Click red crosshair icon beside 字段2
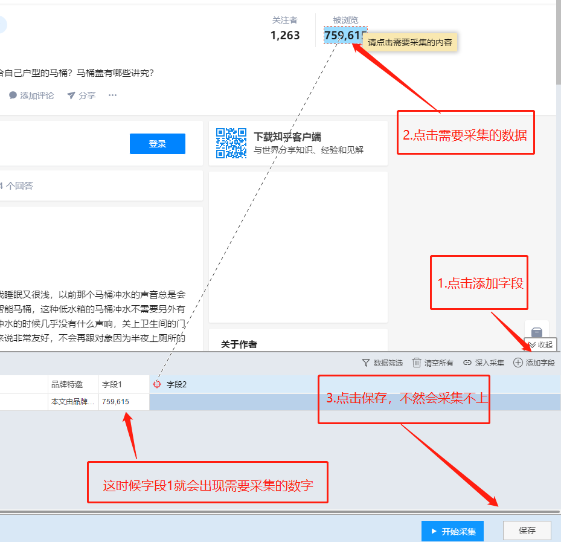Image resolution: width=561 pixels, height=542 pixels. (158, 384)
